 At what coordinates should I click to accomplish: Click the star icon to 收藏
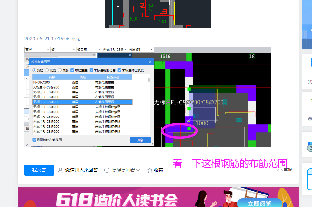point(150,170)
